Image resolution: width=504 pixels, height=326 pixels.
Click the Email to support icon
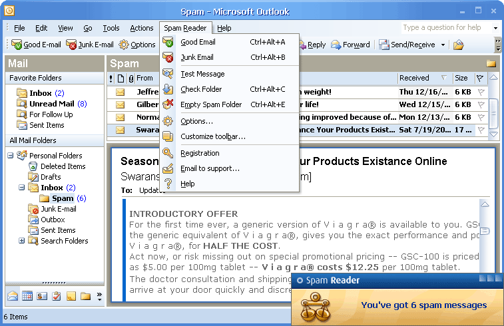[168, 168]
